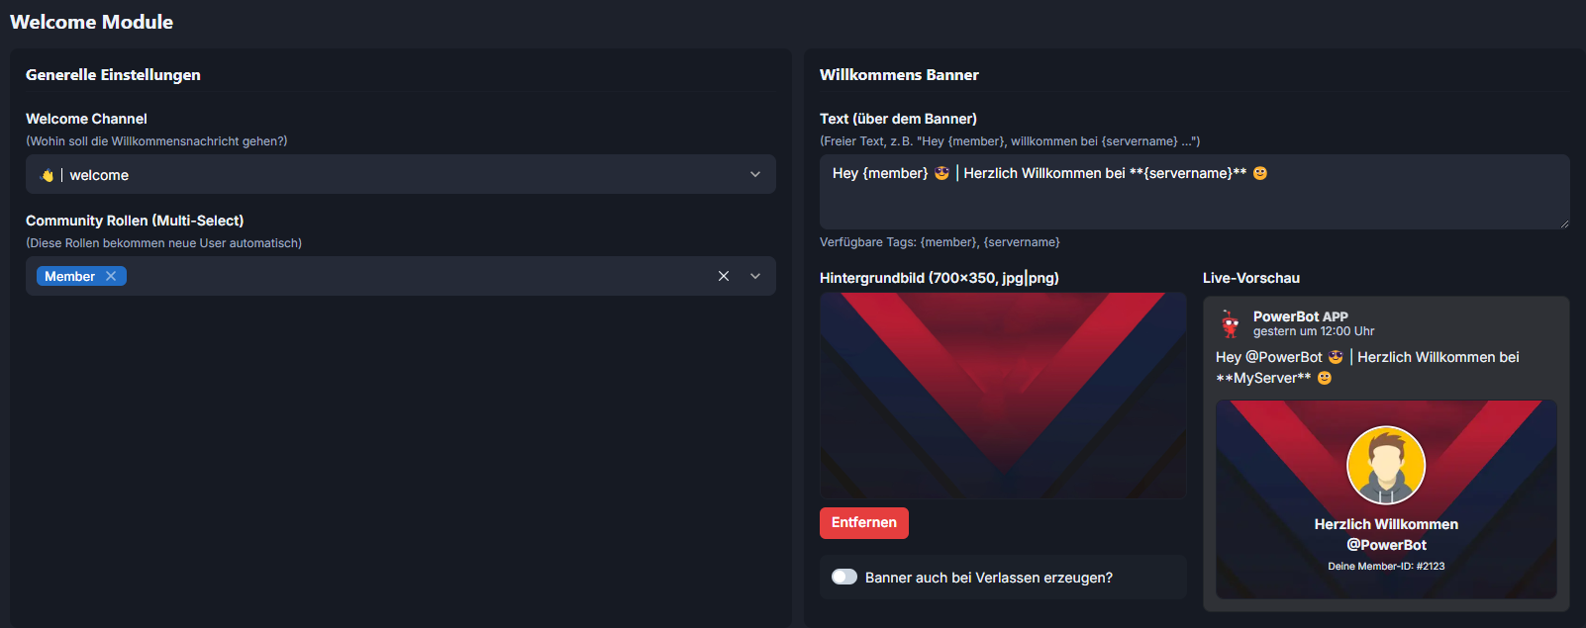1586x628 pixels.
Task: Click the APP badge next to PowerBot
Action: coord(1336,316)
